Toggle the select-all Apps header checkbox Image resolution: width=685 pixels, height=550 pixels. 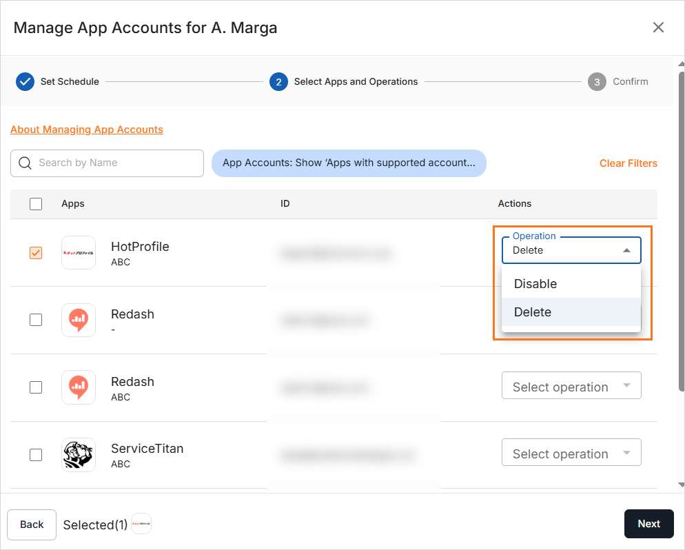pyautogui.click(x=36, y=204)
